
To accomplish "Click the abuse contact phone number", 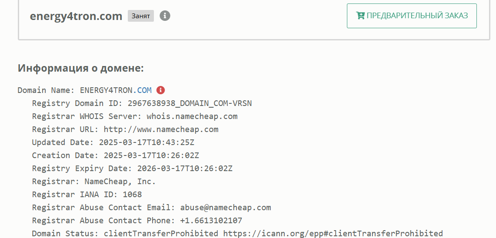I will tap(211, 221).
